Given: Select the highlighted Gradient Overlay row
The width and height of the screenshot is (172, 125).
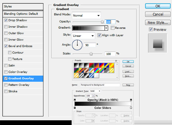Looking at the screenshot, I should tap(23, 78).
